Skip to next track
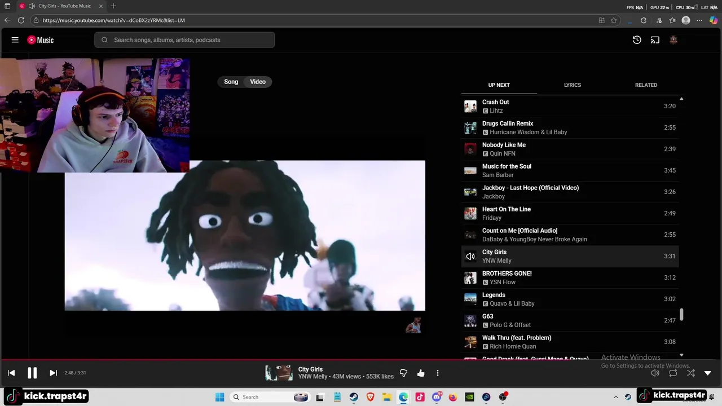The height and width of the screenshot is (406, 722). (53, 373)
